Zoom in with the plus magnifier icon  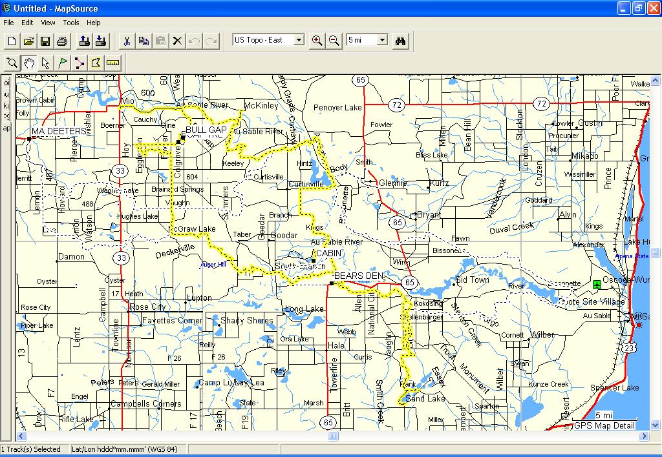click(x=317, y=41)
